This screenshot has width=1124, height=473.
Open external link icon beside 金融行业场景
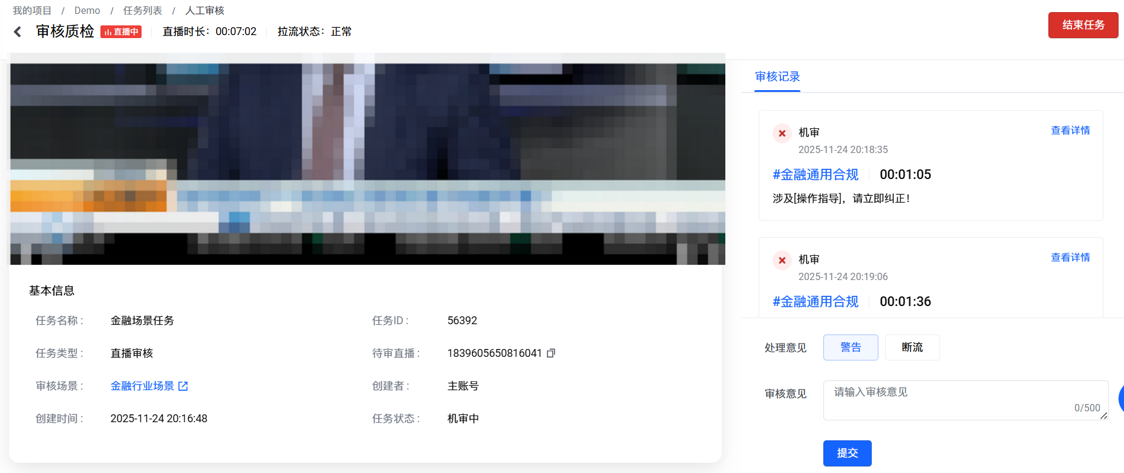(x=183, y=386)
